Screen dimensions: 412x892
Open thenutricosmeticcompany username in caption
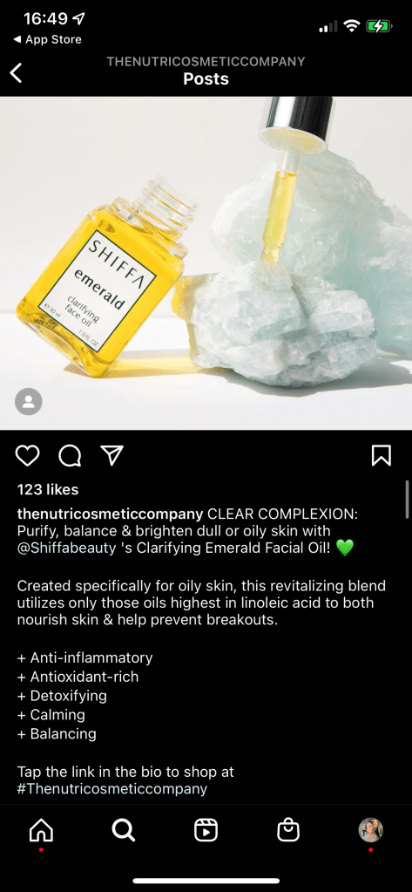click(110, 514)
